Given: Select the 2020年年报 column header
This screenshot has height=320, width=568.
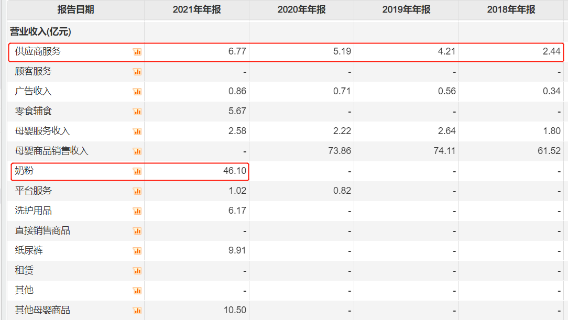Looking at the screenshot, I should pos(301,10).
